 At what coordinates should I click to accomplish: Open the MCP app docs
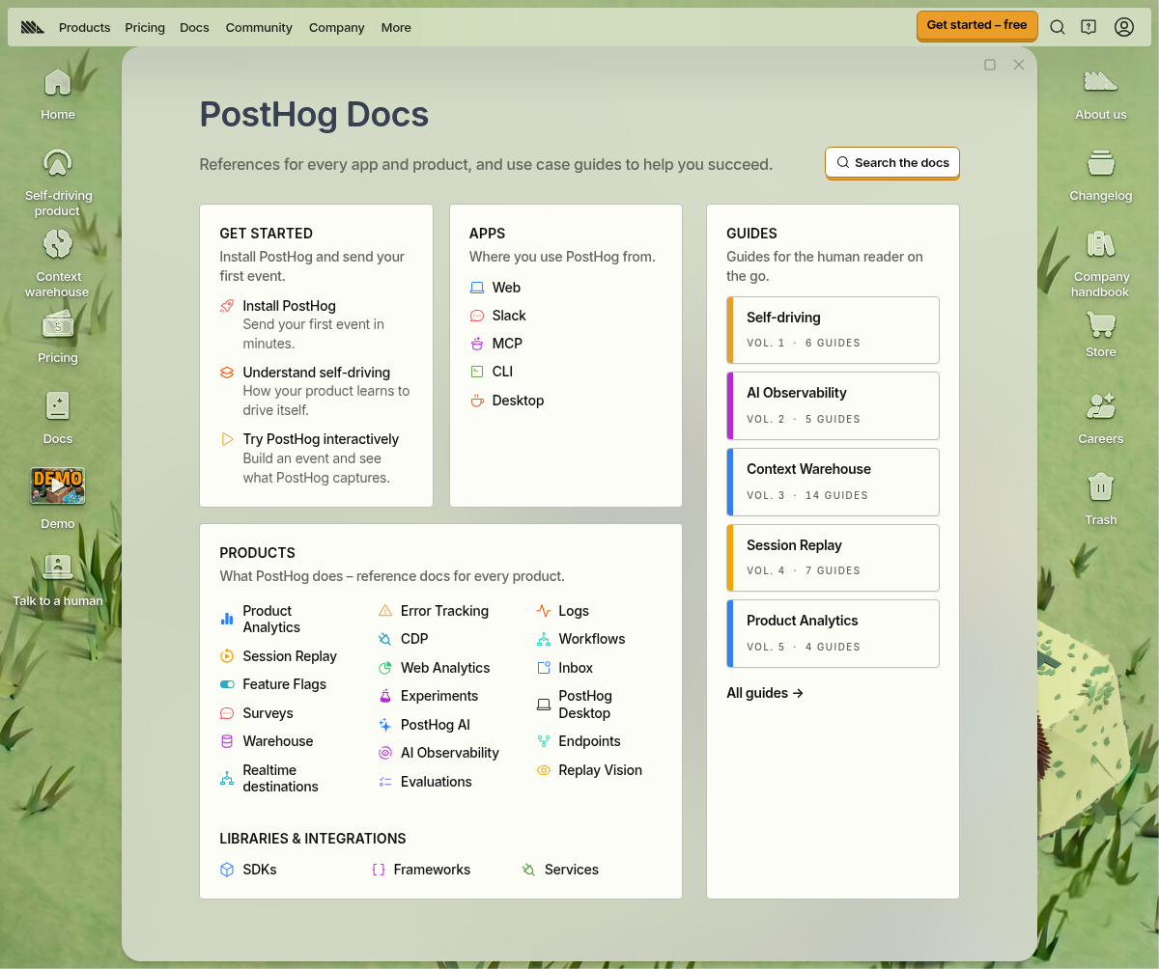pyautogui.click(x=495, y=344)
